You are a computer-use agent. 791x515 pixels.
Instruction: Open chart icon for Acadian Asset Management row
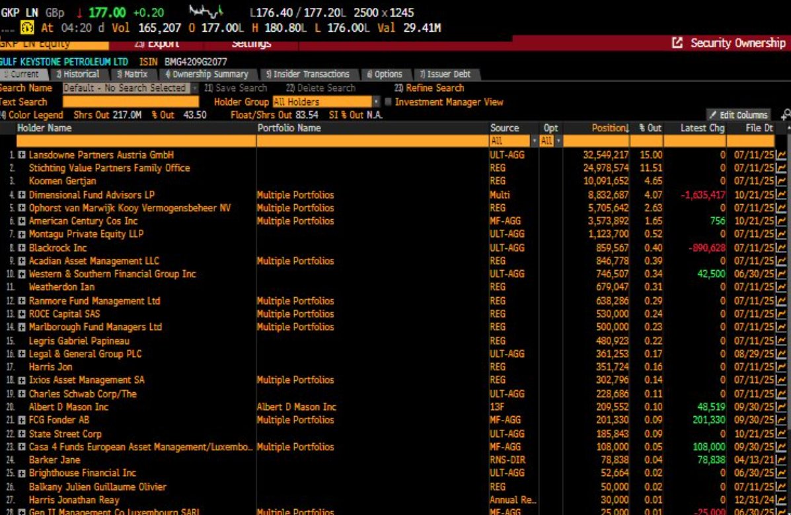tap(781, 261)
